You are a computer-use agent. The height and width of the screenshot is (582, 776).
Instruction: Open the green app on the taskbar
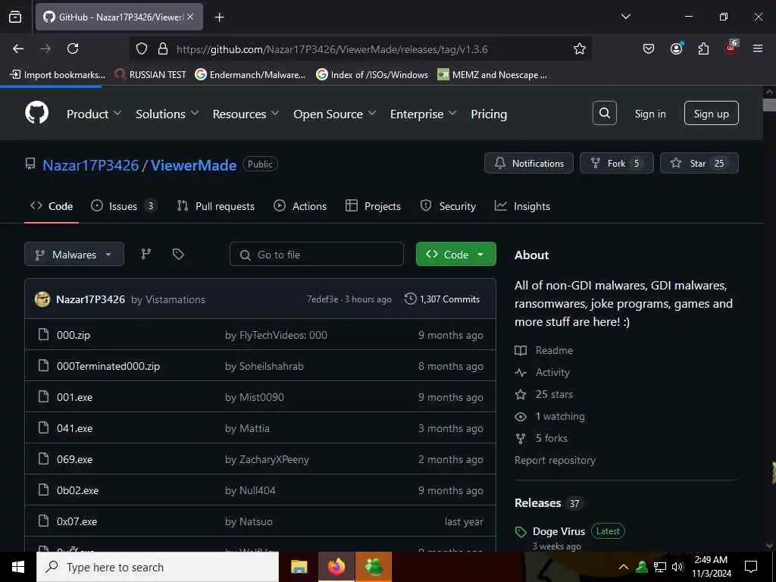(x=374, y=567)
